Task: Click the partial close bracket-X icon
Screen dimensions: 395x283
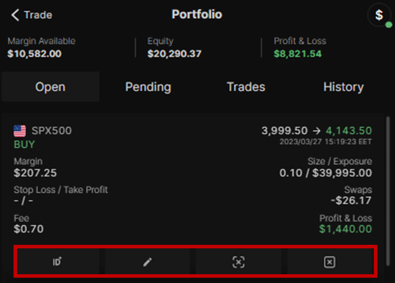Action: click(238, 262)
